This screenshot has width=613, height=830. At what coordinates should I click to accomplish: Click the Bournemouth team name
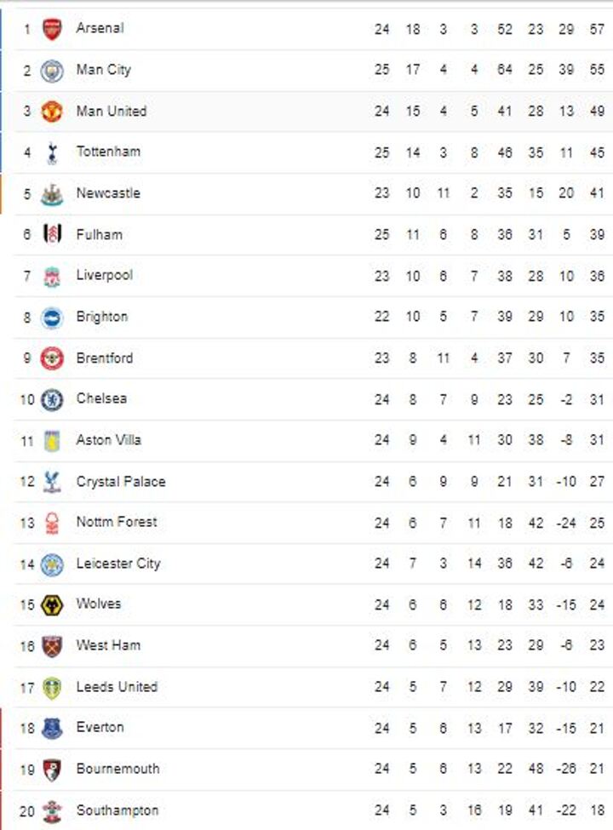pos(117,769)
